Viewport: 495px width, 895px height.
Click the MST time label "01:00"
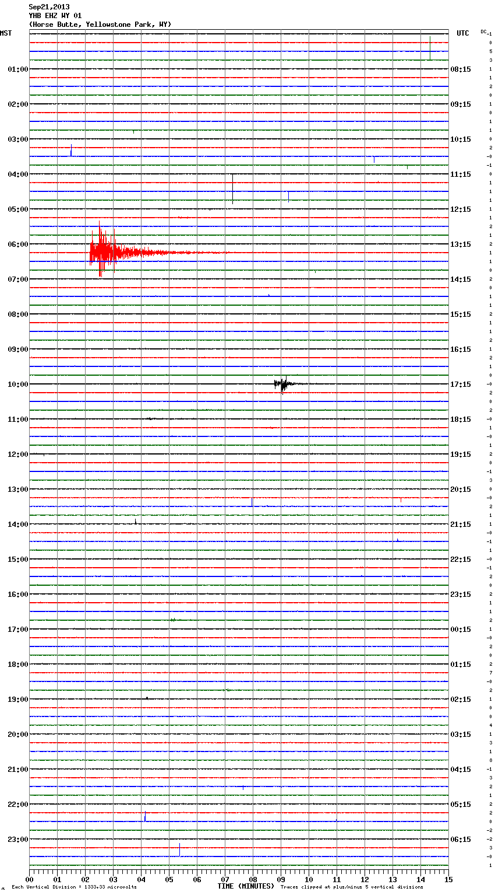(x=18, y=69)
